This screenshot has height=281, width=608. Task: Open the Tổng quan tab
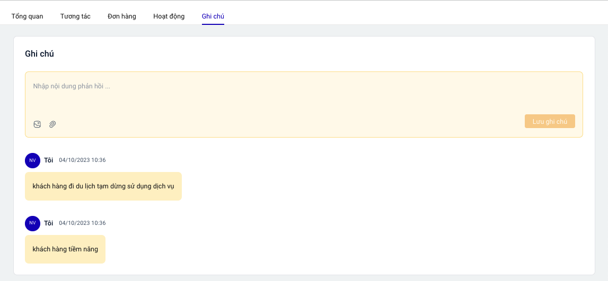(x=28, y=16)
